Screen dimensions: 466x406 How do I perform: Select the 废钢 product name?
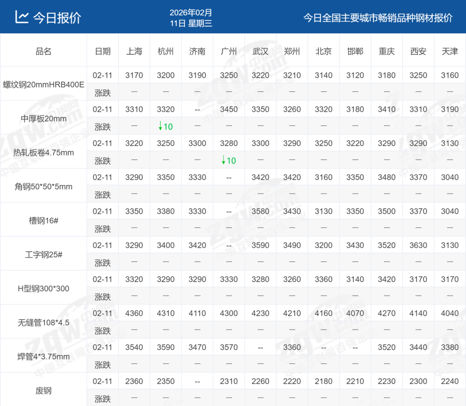pos(43,390)
